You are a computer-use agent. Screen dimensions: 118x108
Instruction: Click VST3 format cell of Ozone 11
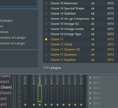click(x=110, y=39)
